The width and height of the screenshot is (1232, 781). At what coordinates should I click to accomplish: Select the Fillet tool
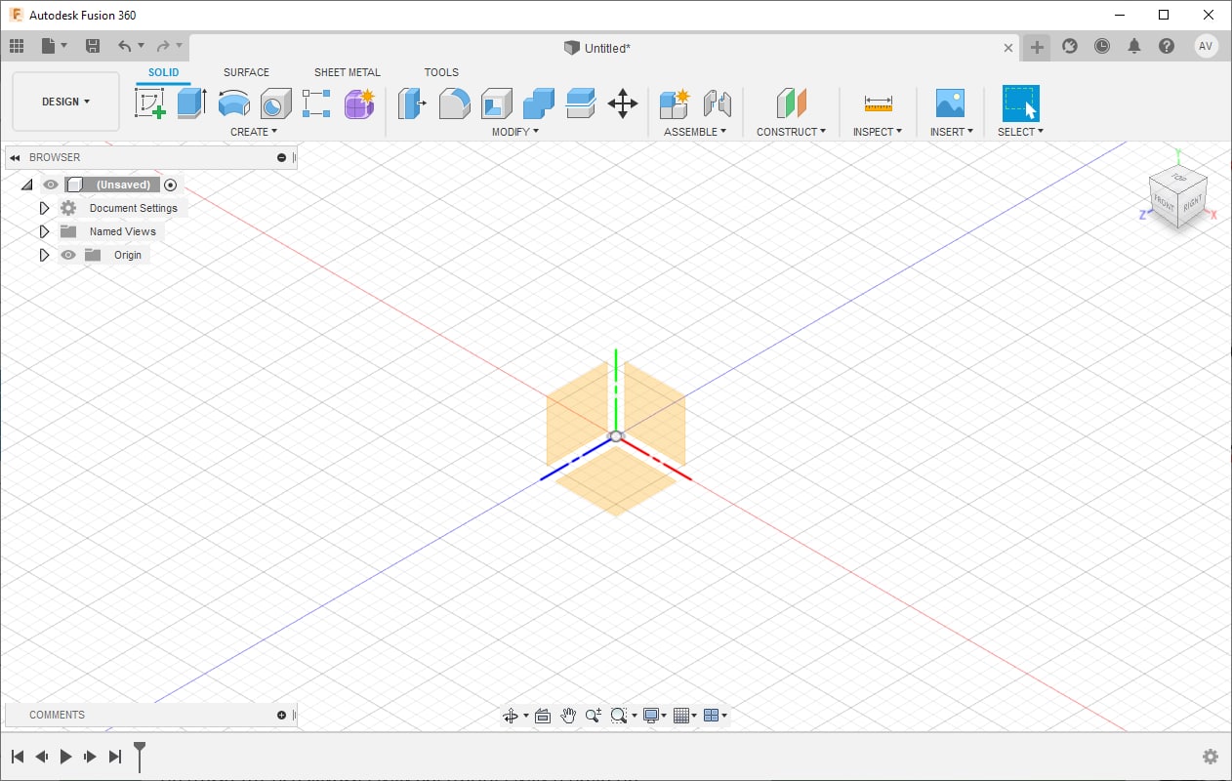click(455, 103)
